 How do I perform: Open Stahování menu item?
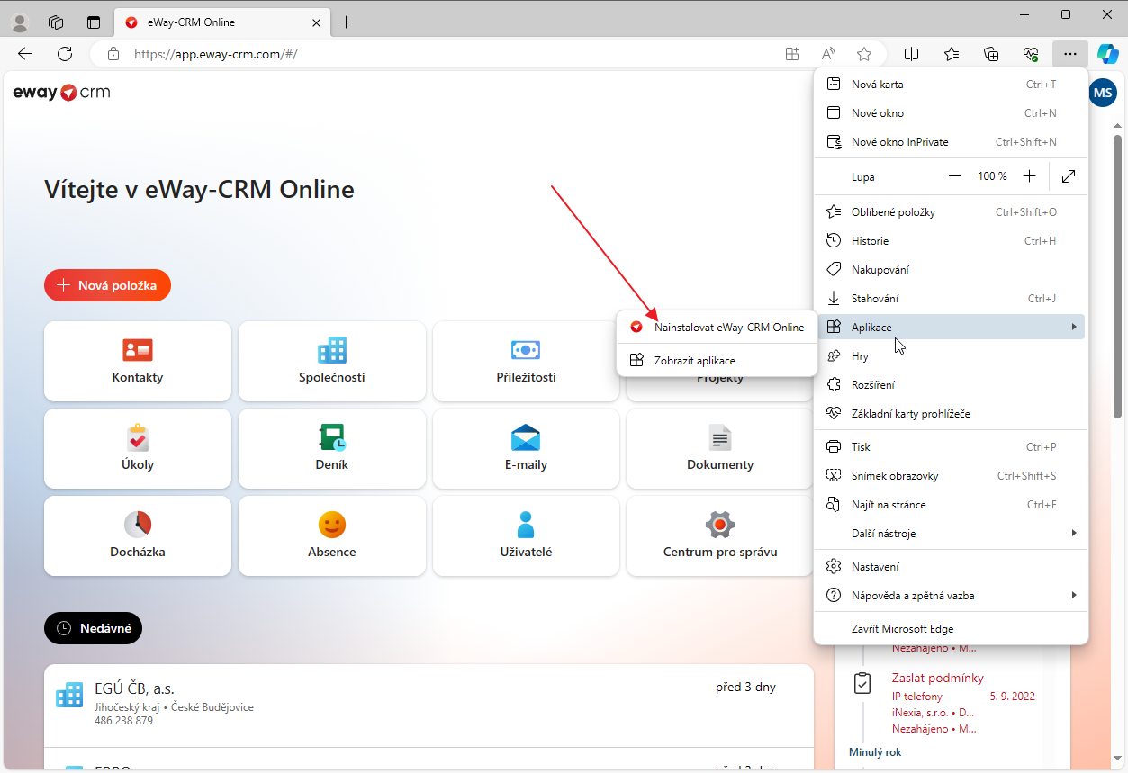[x=951, y=299]
